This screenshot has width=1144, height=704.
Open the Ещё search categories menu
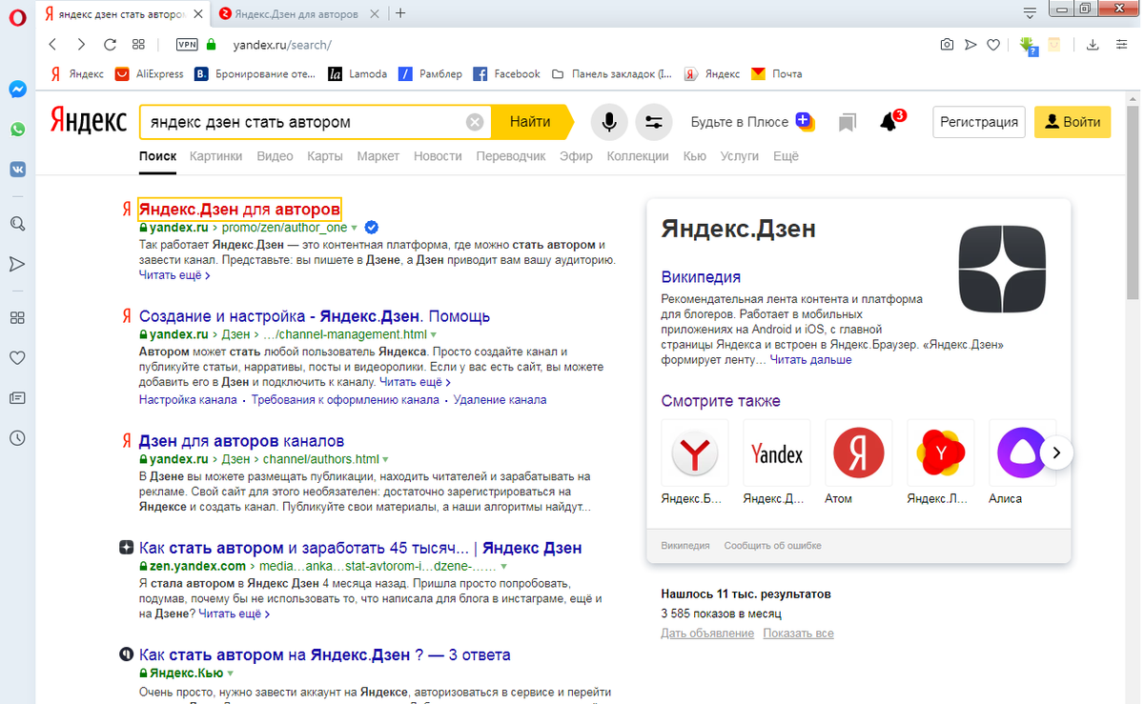[786, 156]
